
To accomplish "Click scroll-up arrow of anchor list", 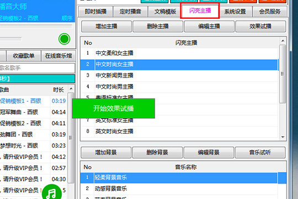I will click(x=283, y=41).
